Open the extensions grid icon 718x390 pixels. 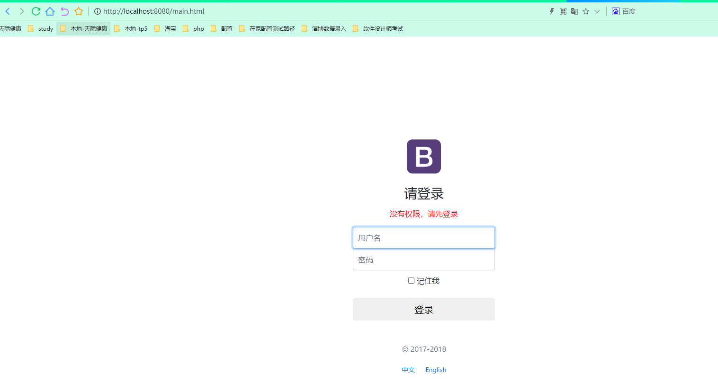(563, 11)
